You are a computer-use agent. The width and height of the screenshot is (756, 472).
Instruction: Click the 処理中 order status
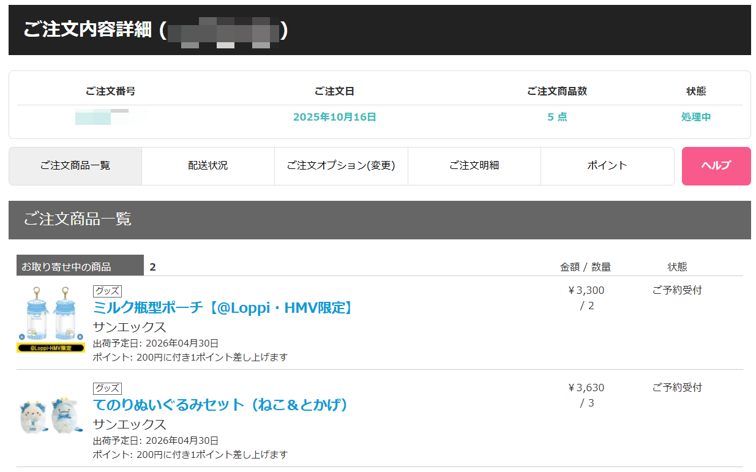696,117
